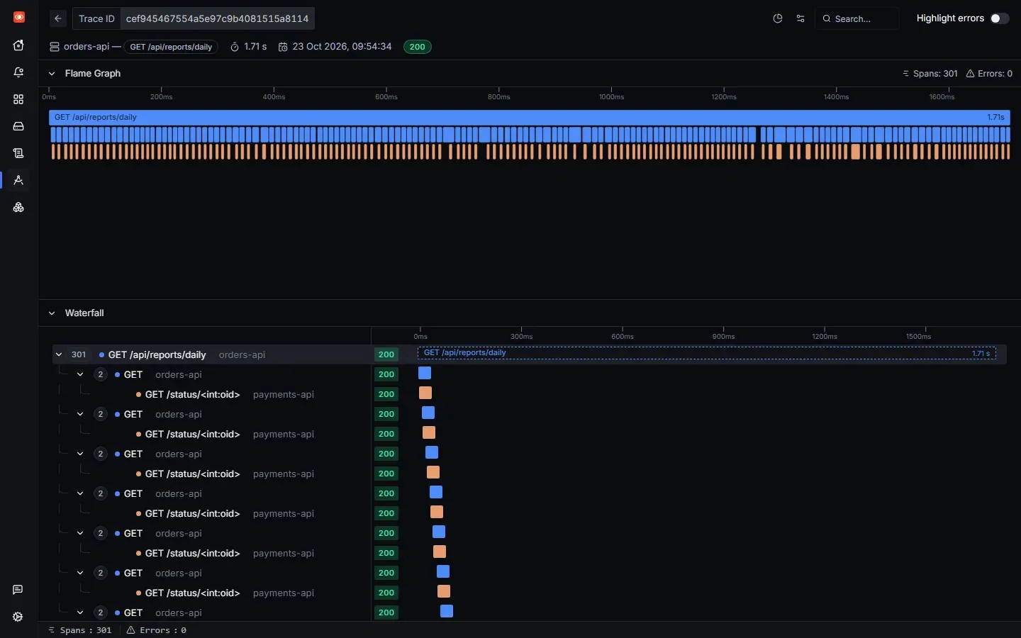
Task: Go back using the left arrow
Action: coord(58,18)
